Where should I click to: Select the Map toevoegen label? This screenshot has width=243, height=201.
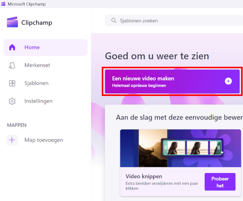coord(44,140)
